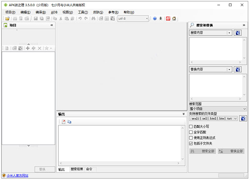Viewport: 250px width, 180px height.
Task: Click the clear output icon with red X
Action: tap(64, 122)
